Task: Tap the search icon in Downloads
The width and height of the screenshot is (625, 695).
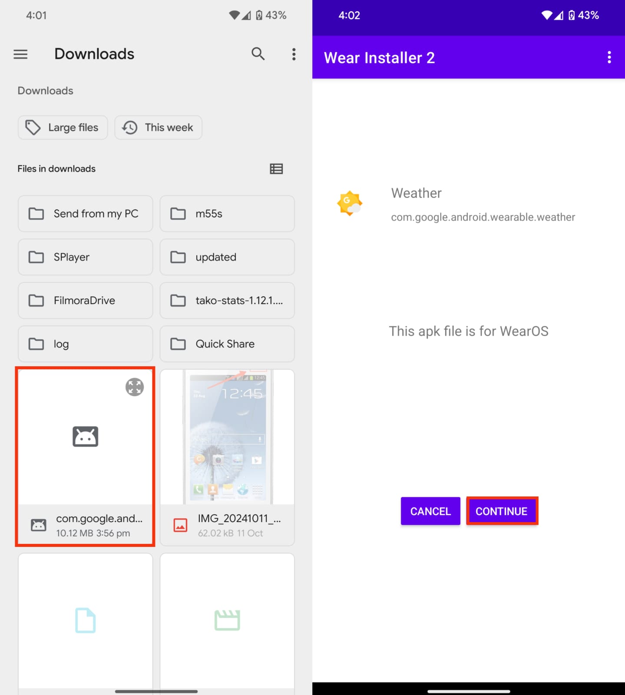Action: 258,54
